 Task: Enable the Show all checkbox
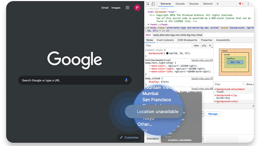pos(244,84)
